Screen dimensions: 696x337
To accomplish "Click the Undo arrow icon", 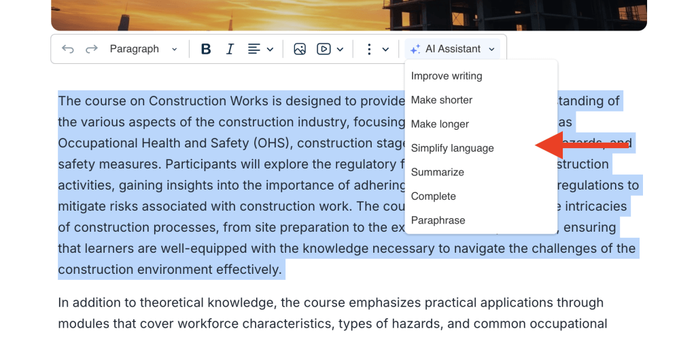I will [x=68, y=49].
